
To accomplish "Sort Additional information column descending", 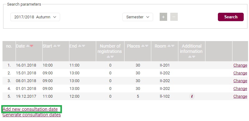I will click(193, 57).
